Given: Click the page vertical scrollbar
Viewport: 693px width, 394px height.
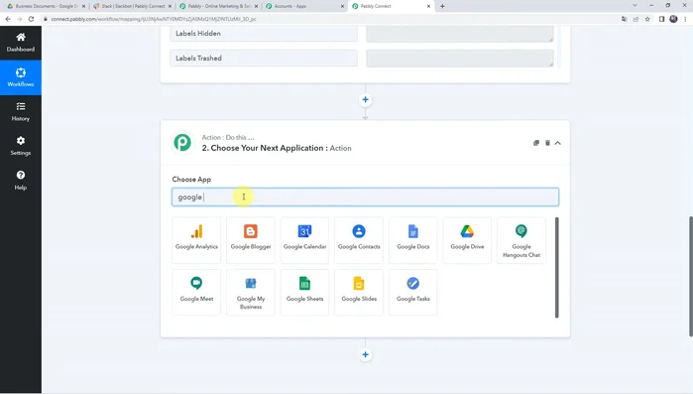Looking at the screenshot, I should (x=690, y=276).
